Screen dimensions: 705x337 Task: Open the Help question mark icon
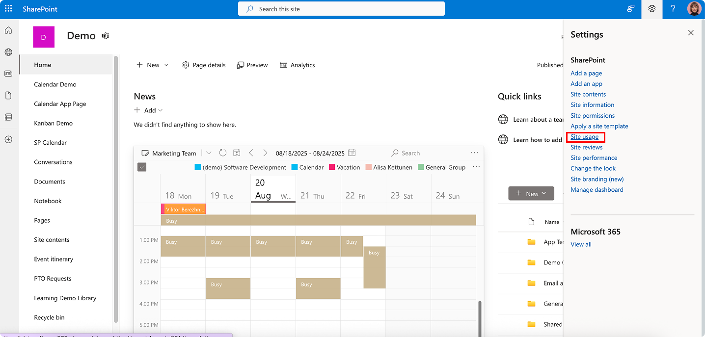(x=673, y=9)
